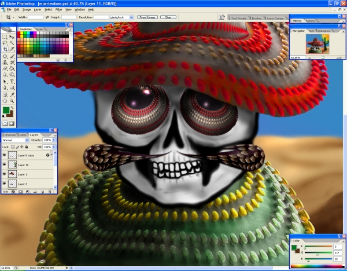Screen dimensions: 347x271
Task: Select the Type tool
Action: pos(12,82)
